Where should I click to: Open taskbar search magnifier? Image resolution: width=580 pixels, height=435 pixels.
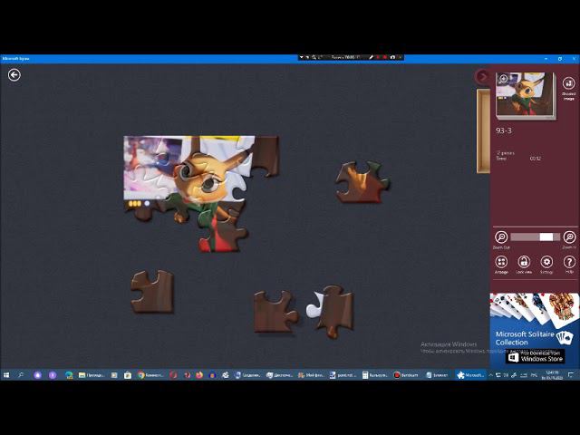[x=21, y=375]
